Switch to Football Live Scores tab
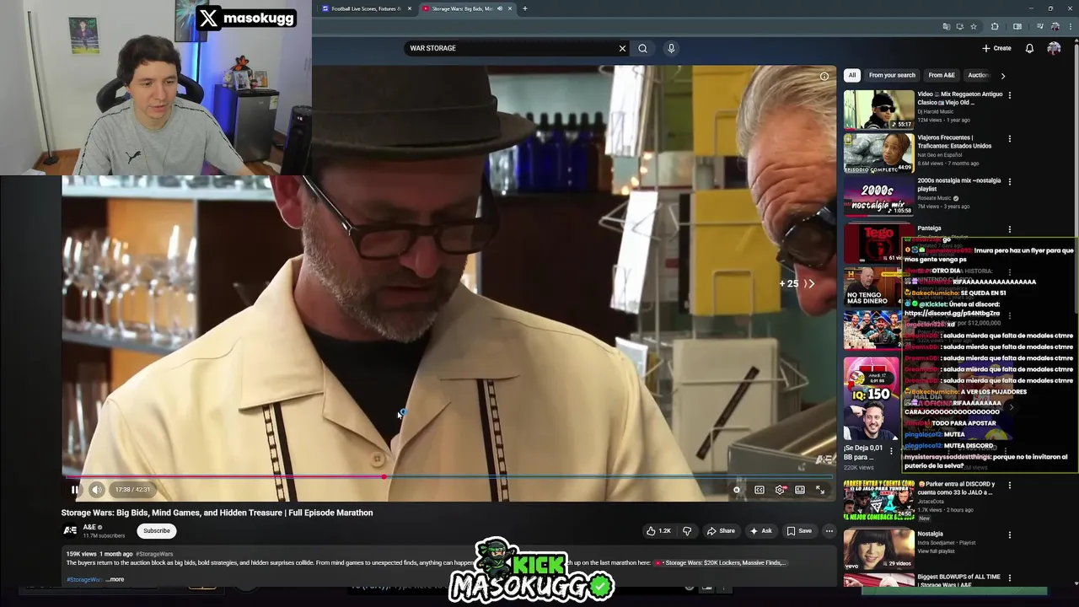Screen dimensions: 1079x607 coord(365,8)
